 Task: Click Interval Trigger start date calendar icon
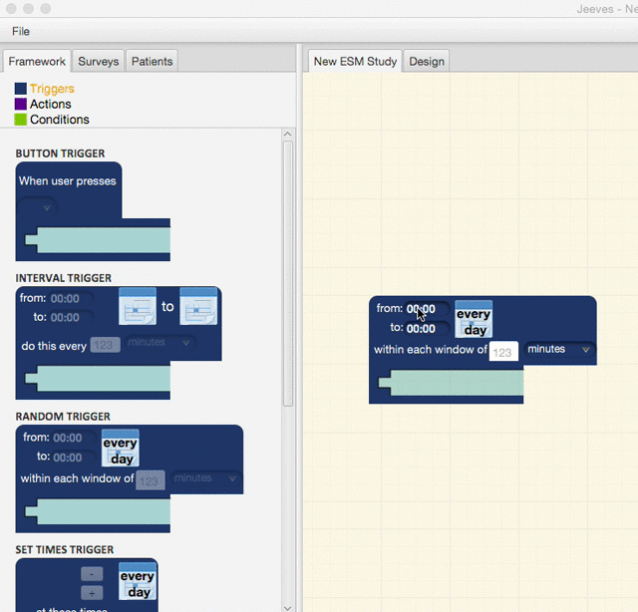click(138, 306)
